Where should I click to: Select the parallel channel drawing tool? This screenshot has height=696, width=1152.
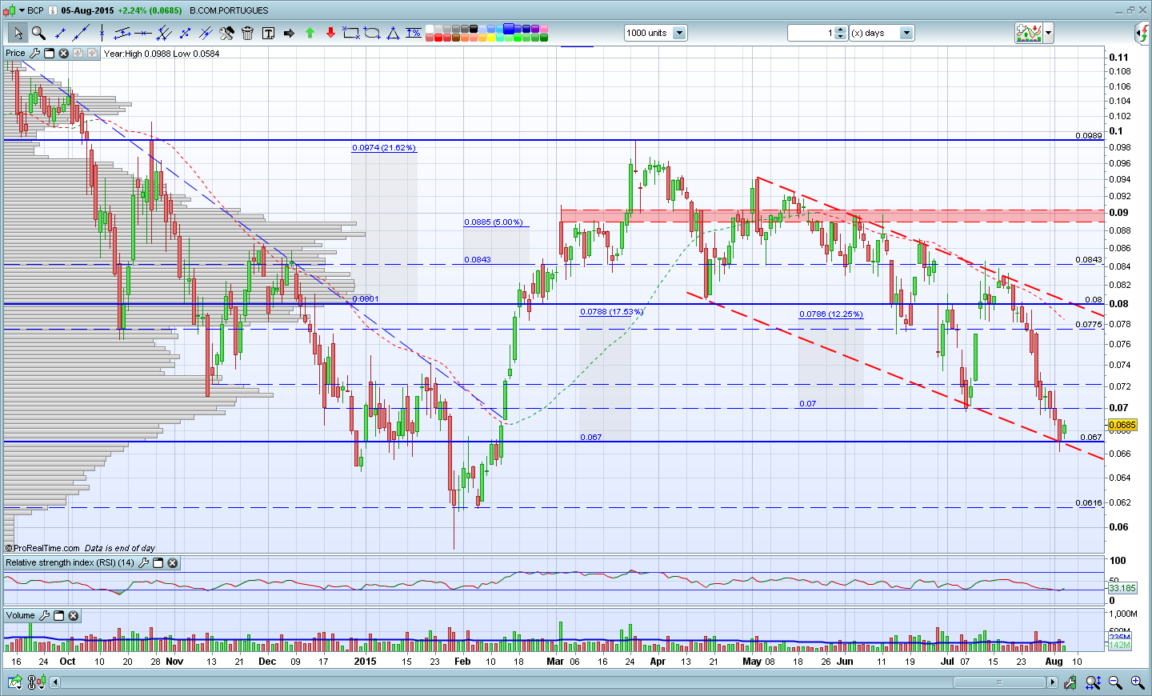coord(122,33)
